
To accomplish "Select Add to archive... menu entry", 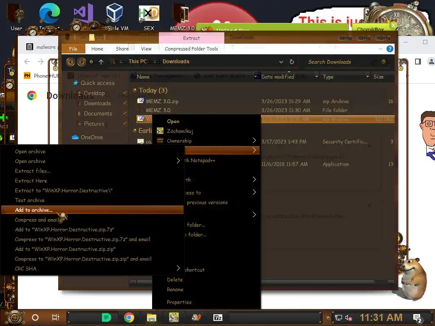I will (x=92, y=210).
